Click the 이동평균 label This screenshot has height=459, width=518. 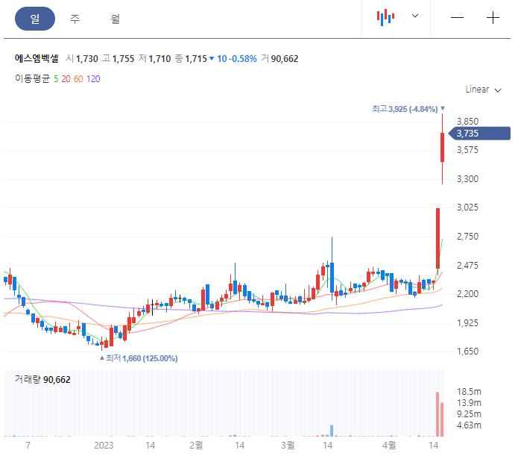click(32, 78)
